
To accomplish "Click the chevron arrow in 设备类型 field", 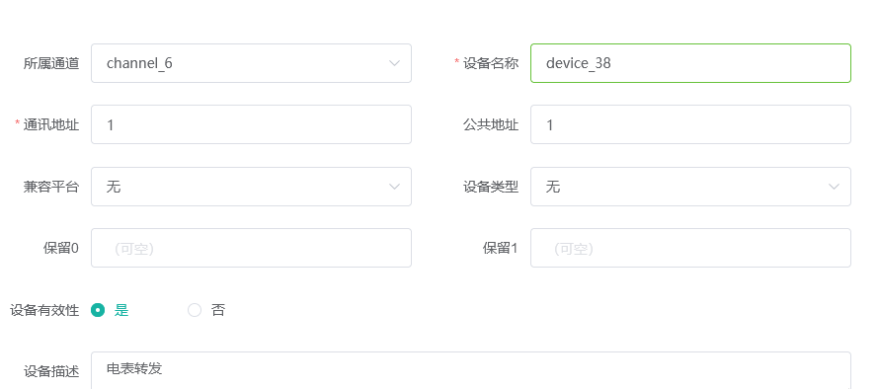I will point(834,187).
